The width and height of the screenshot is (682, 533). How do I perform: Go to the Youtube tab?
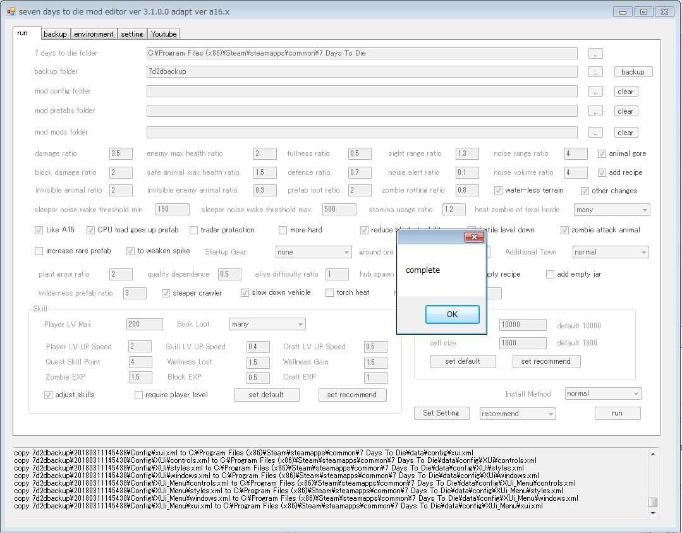pyautogui.click(x=164, y=34)
